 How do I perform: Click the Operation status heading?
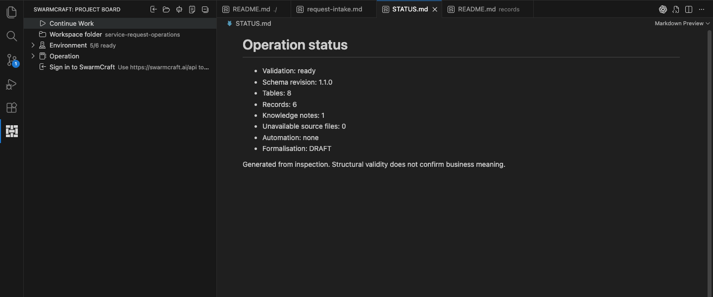295,45
